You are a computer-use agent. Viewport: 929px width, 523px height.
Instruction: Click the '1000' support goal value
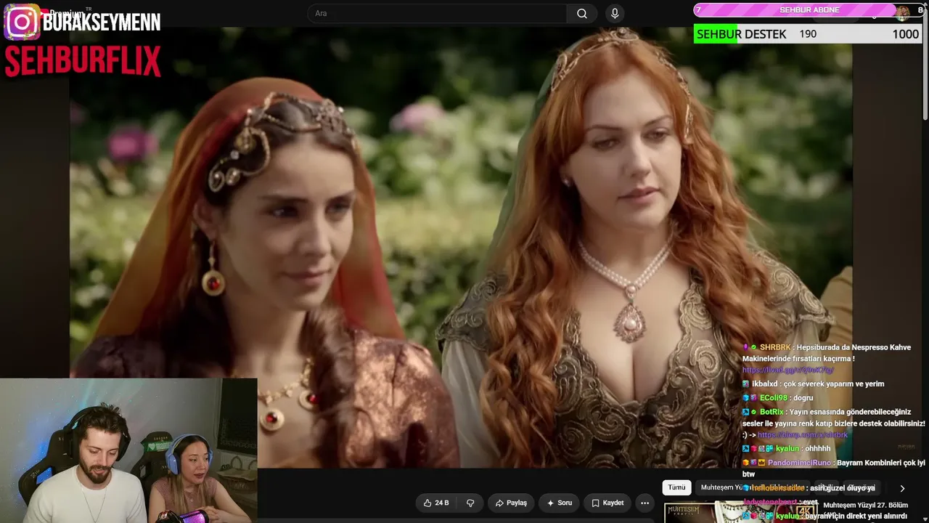(905, 34)
